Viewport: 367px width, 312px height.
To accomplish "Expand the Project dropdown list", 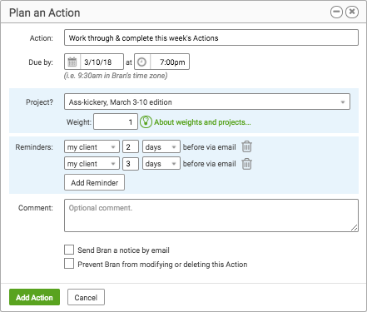I will pos(207,102).
